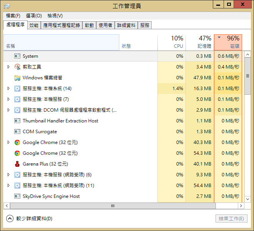The width and height of the screenshot is (254, 231).
Task: Expand 服務主機: 本機系統 (網路受限) (11) group
Action: tap(8, 186)
